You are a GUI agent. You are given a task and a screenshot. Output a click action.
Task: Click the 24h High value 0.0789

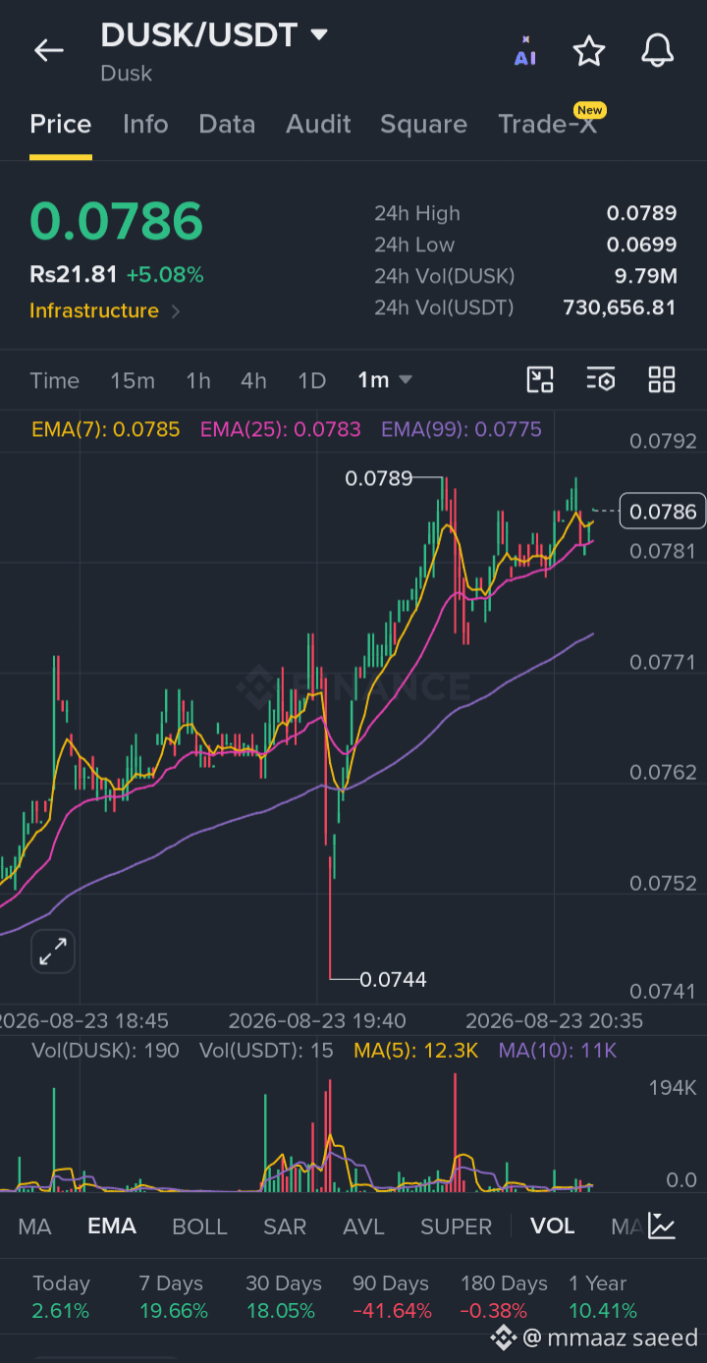(641, 213)
